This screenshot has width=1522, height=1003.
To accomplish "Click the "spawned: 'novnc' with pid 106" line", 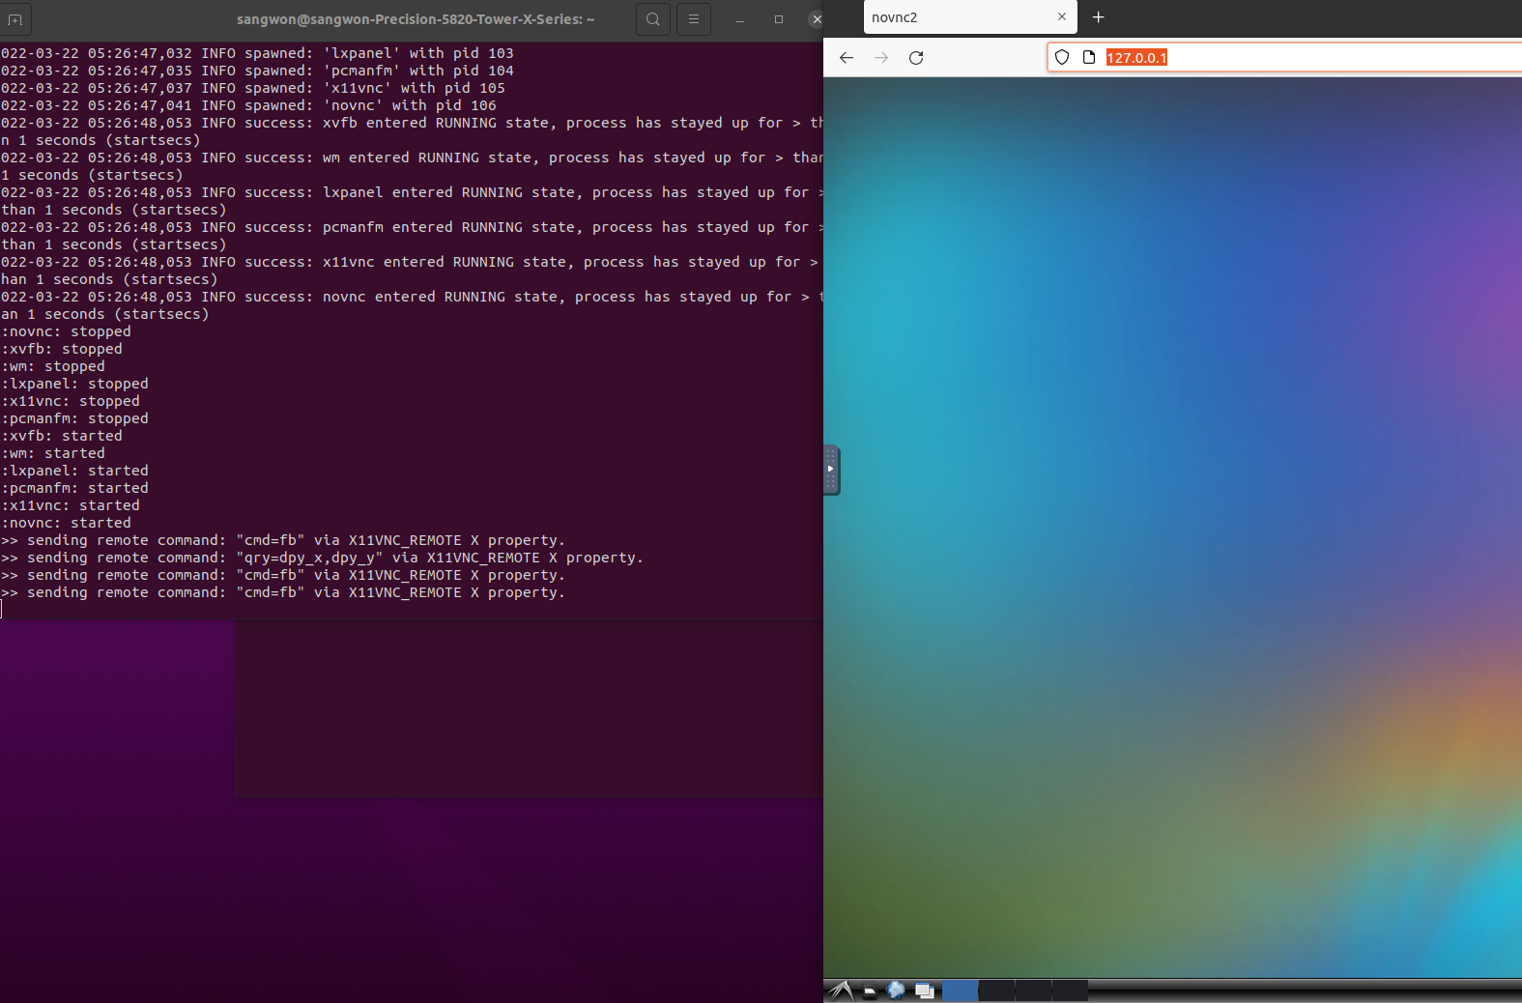I will (248, 105).
